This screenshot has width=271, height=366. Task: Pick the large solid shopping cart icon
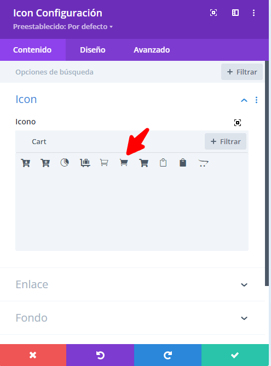(x=143, y=163)
